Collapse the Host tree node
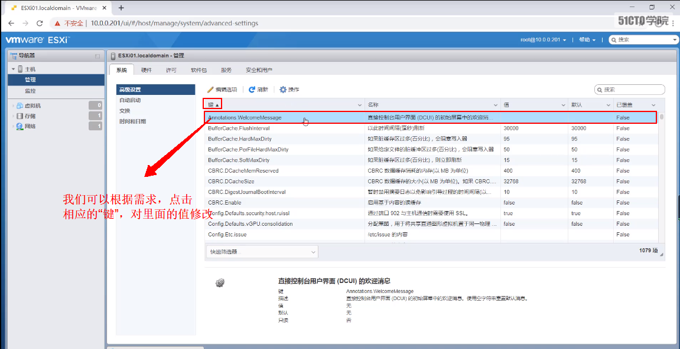The width and height of the screenshot is (680, 349). [x=14, y=70]
